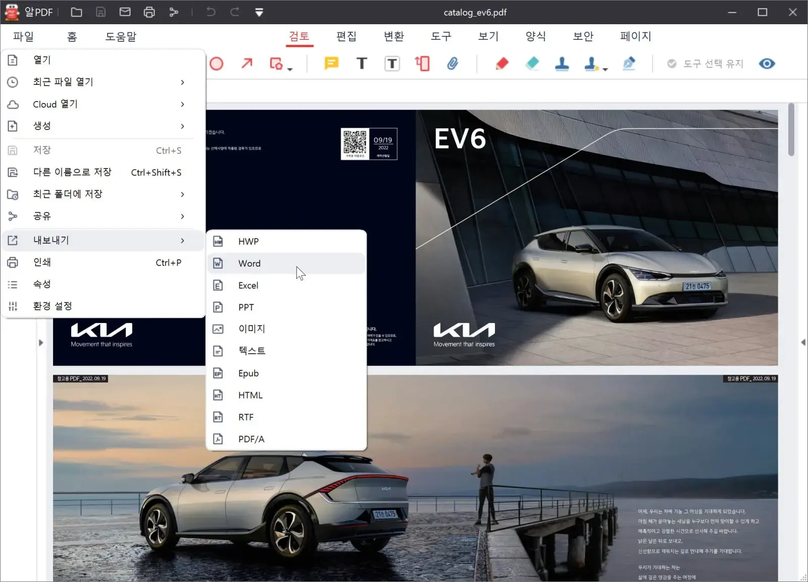This screenshot has height=582, width=808.
Task: Click the vertical document scrollbar thumb
Action: click(791, 130)
